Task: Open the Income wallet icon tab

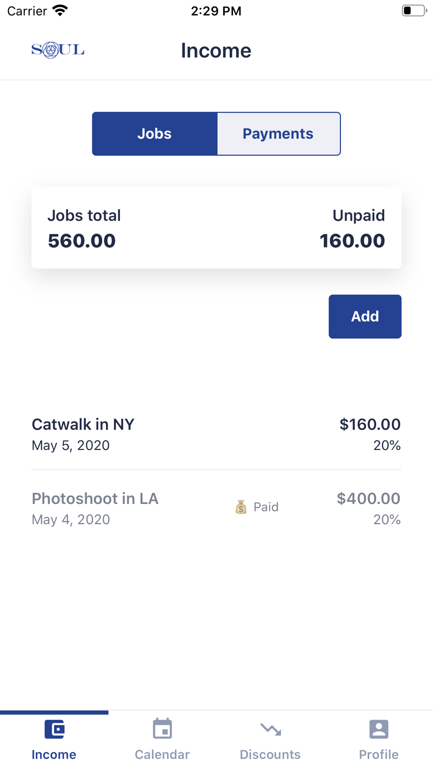Action: pos(55,729)
